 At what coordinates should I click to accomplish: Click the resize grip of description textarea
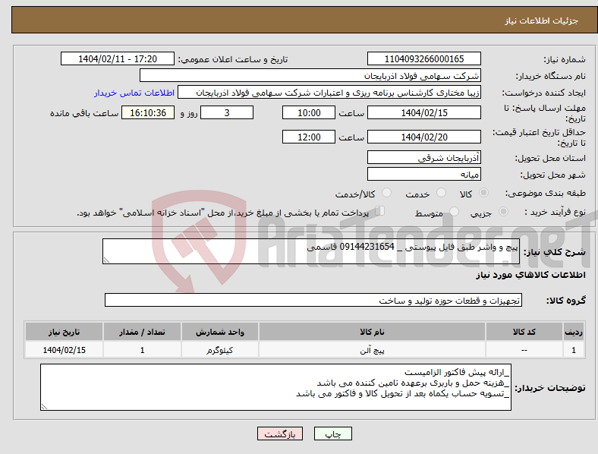point(106,260)
